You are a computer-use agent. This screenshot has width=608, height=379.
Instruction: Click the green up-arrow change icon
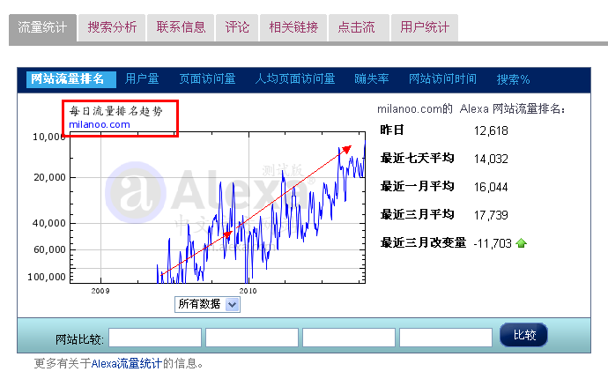click(x=522, y=243)
